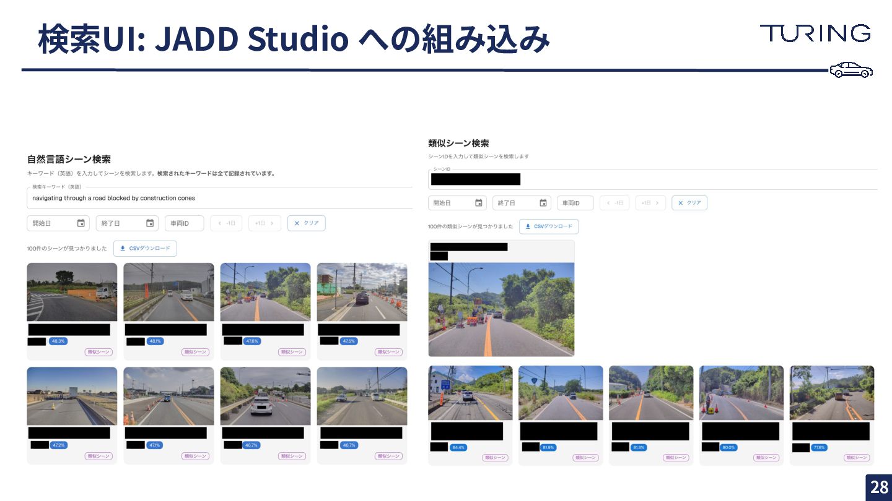
Task: Step forward one day (+1日) in 自然言語シーン検索
Action: [x=265, y=223]
